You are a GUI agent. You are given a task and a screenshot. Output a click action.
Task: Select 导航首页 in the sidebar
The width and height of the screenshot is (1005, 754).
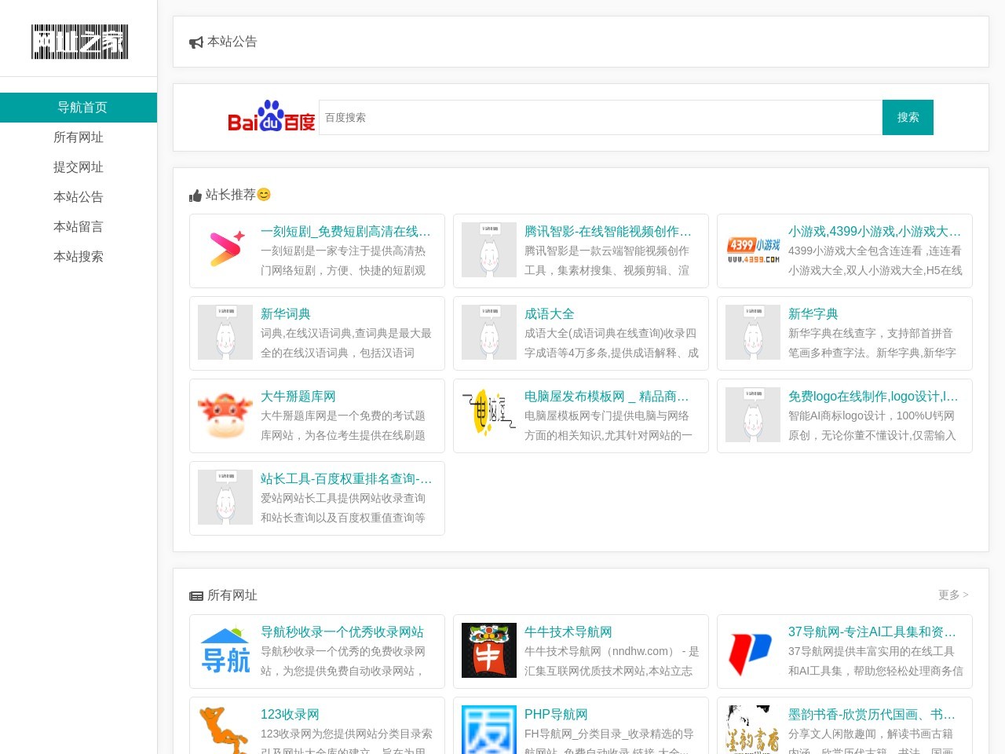79,108
